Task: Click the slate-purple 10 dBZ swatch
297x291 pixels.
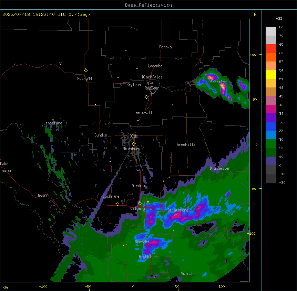Action: pyautogui.click(x=271, y=161)
